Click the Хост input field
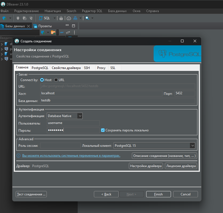This screenshot has height=213, width=223. pos(101,93)
